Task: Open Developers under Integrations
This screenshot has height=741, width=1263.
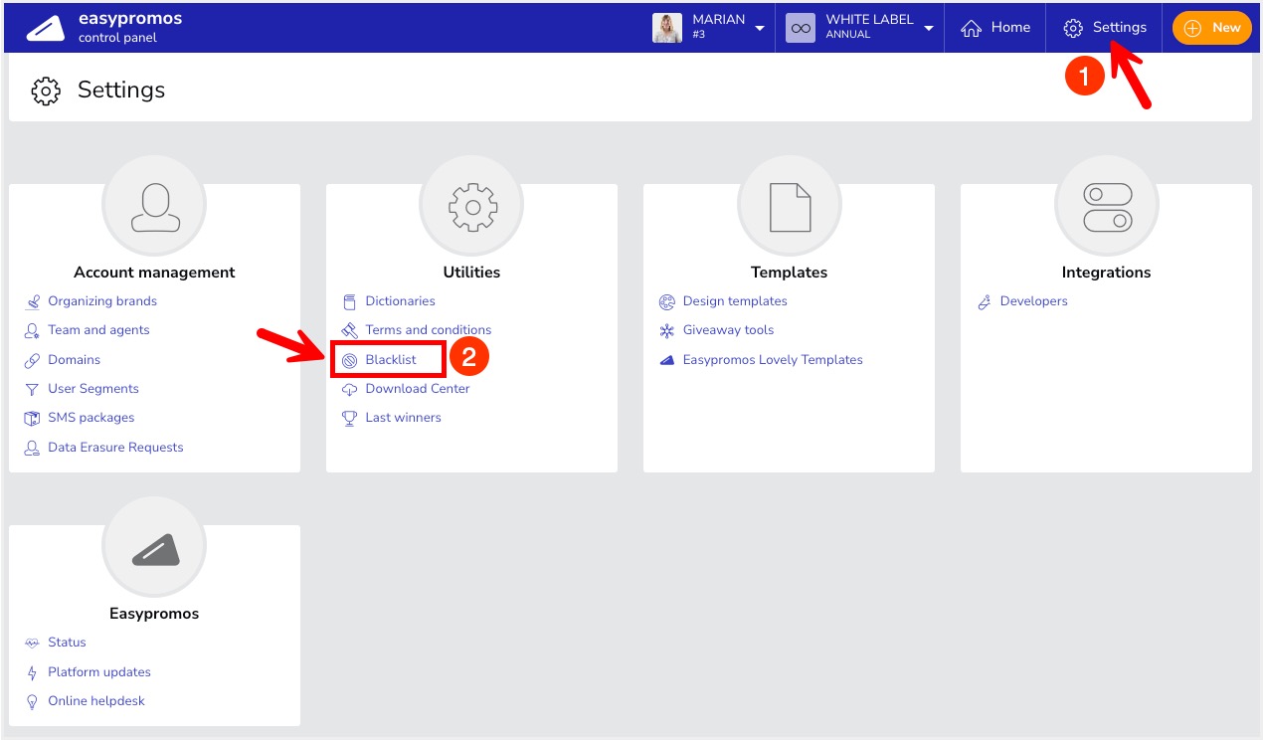Action: tap(1034, 301)
